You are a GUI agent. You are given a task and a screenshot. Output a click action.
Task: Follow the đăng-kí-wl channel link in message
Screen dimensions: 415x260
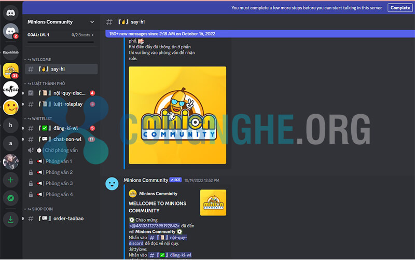170,255
